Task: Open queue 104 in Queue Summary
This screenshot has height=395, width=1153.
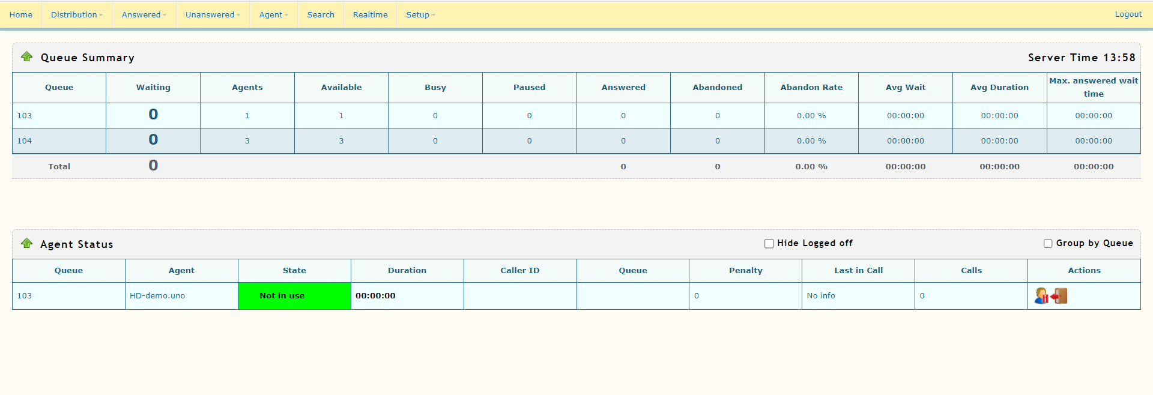Action: pos(25,141)
